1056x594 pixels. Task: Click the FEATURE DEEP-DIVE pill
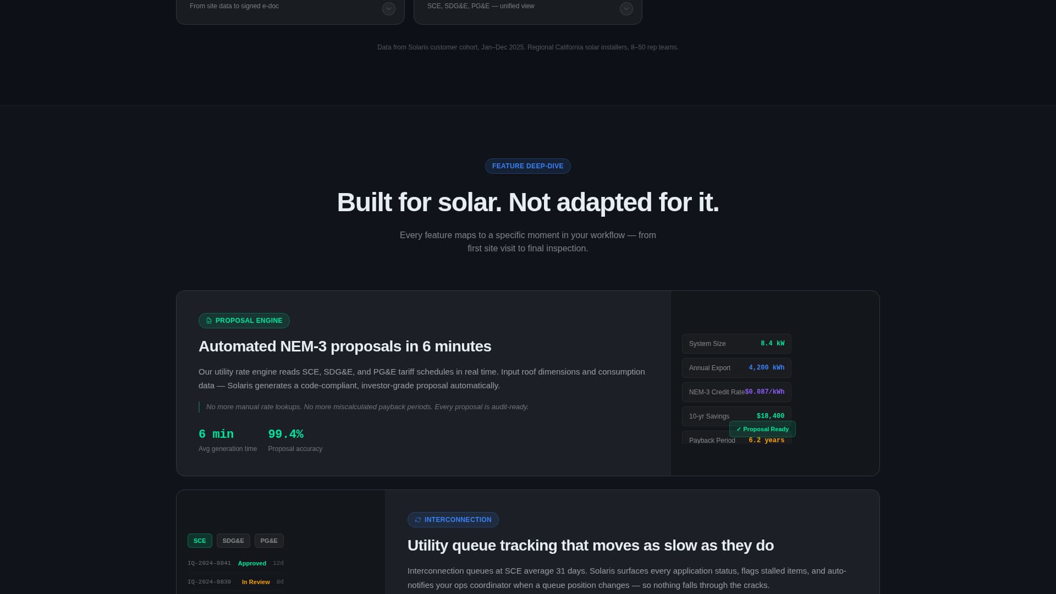[x=527, y=166]
